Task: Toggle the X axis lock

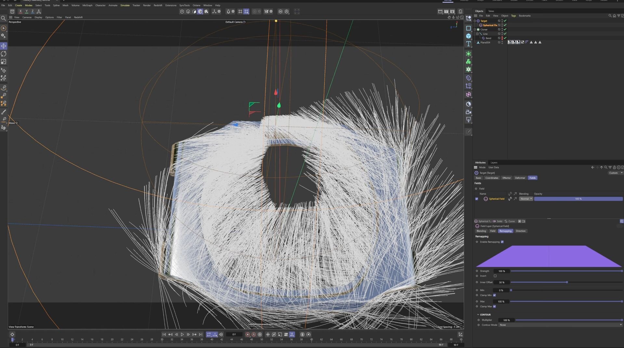Action: pos(20,11)
